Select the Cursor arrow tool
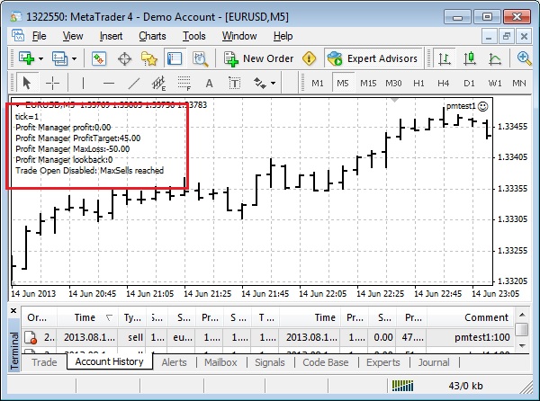Image resolution: width=540 pixels, height=401 pixels. (27, 83)
